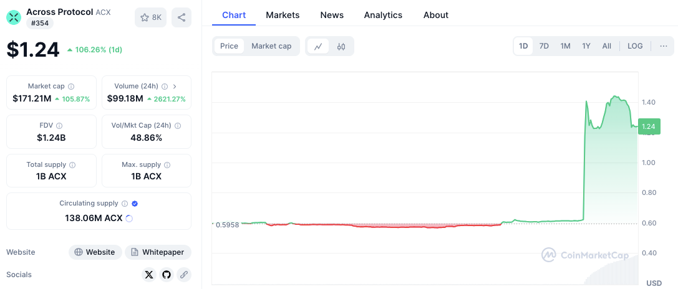Select the All time range
The width and height of the screenshot is (678, 289).
(x=607, y=46)
